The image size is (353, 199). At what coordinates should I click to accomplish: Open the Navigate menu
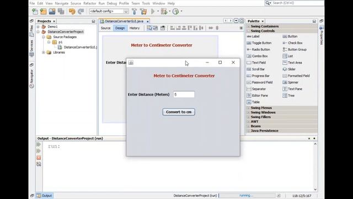click(61, 3)
